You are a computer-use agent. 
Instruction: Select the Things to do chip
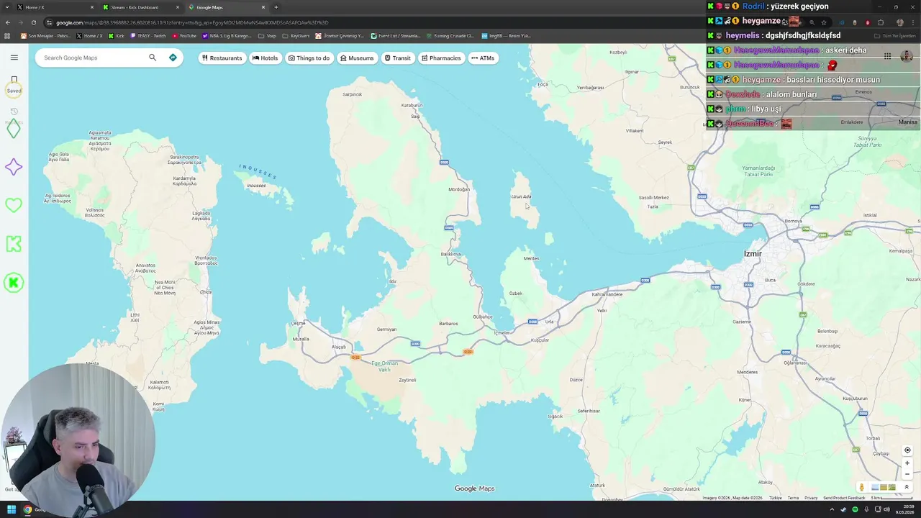tap(309, 58)
